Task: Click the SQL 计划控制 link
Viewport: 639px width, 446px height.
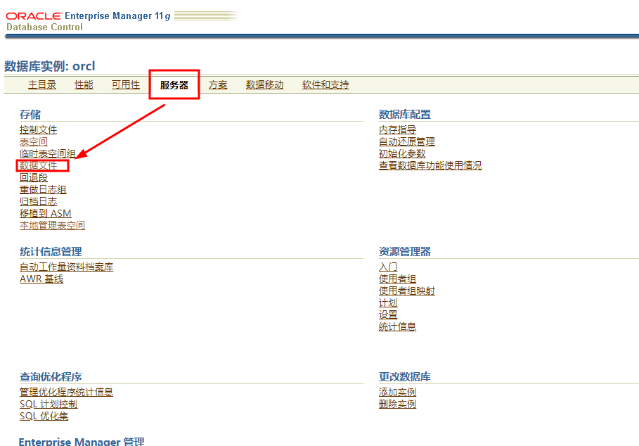Action: 49,404
